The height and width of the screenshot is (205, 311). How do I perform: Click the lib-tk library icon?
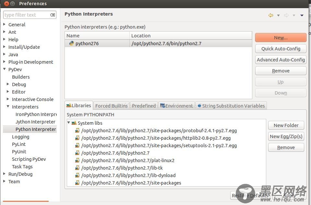pyautogui.click(x=77, y=168)
